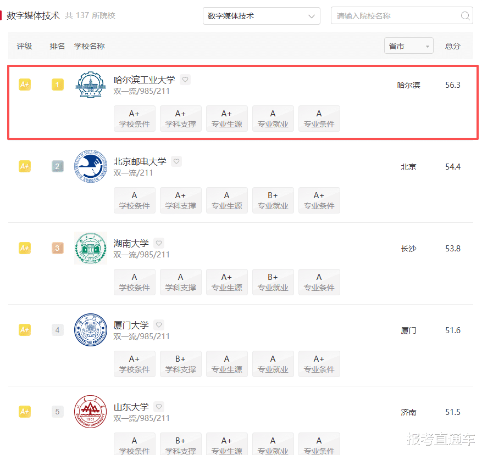482x455 pixels.
Task: Click 厦门大学 B+ 学科支撑 tile
Action: pos(181,364)
